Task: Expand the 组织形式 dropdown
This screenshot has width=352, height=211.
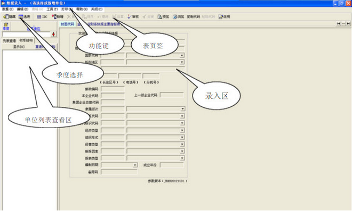Action: (182, 137)
